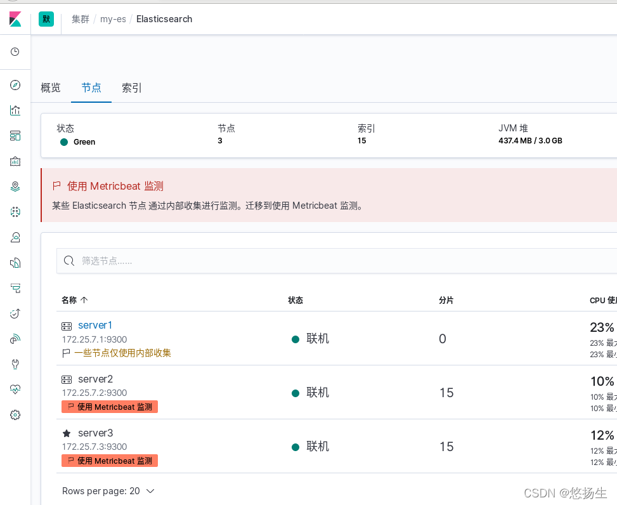617x505 pixels.
Task: Open Visualize chart icon in sidebar
Action: coord(15,110)
